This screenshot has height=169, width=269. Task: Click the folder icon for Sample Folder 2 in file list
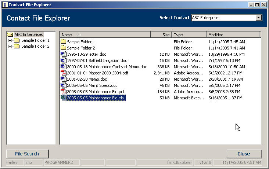point(63,48)
